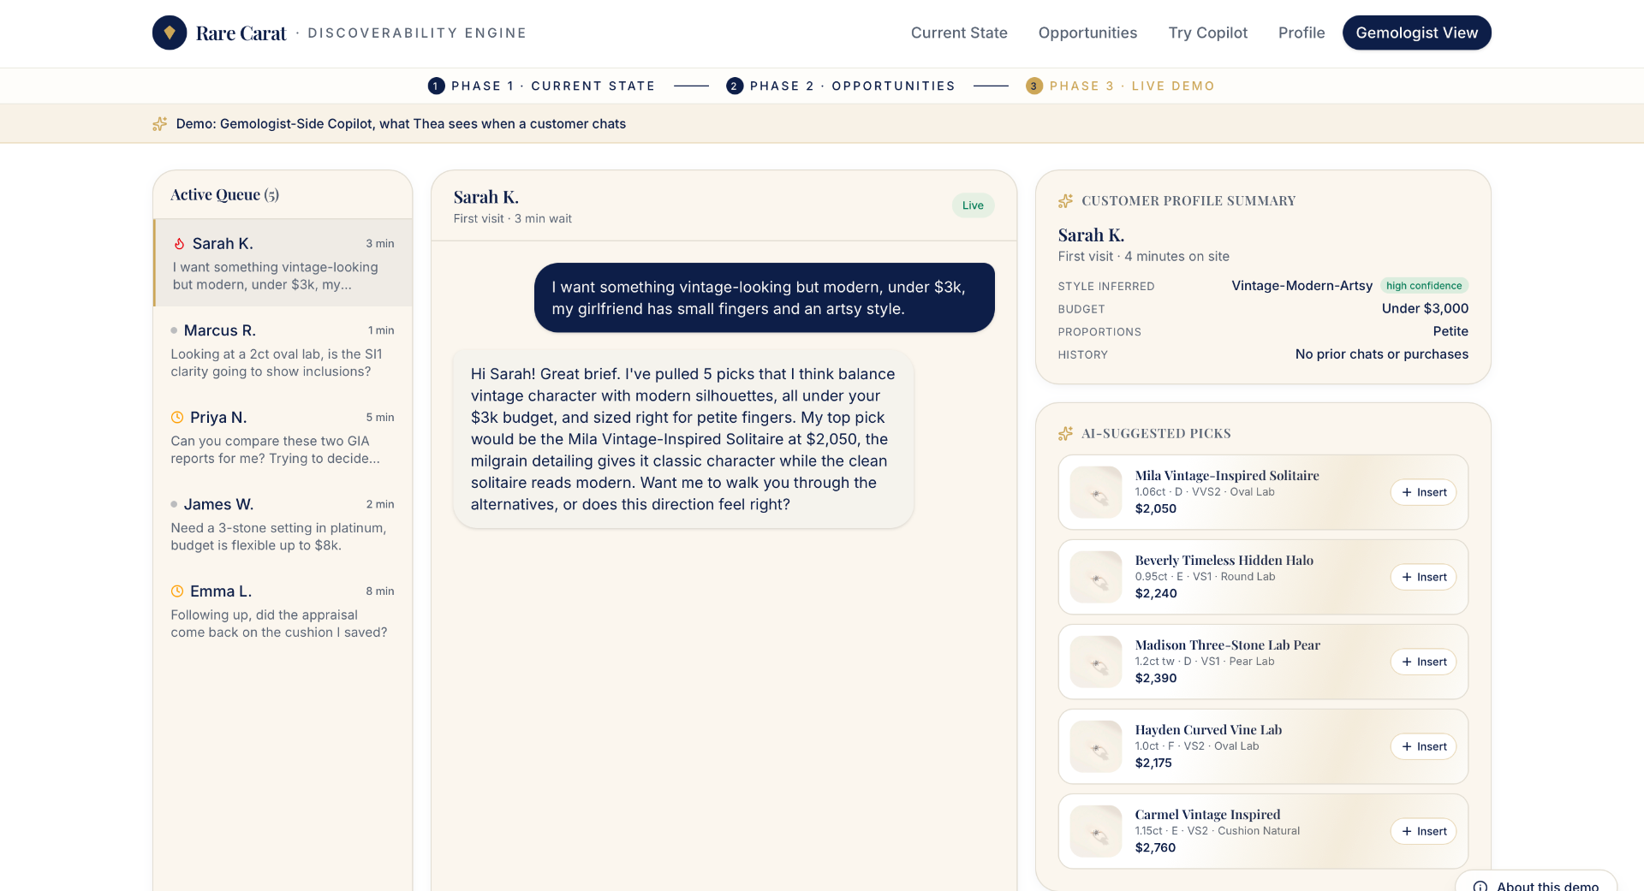Insert the Hayden Curved Vine Lab pick

tap(1423, 746)
